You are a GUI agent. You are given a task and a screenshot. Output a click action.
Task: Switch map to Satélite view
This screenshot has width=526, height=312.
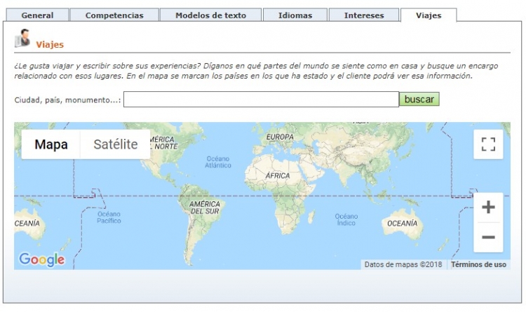(115, 145)
